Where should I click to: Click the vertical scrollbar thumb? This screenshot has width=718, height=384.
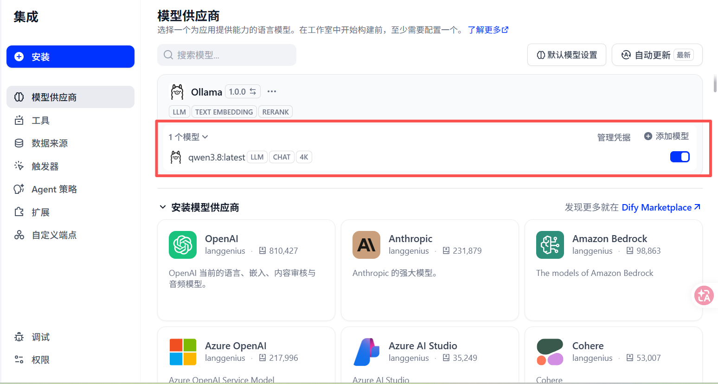pyautogui.click(x=715, y=83)
